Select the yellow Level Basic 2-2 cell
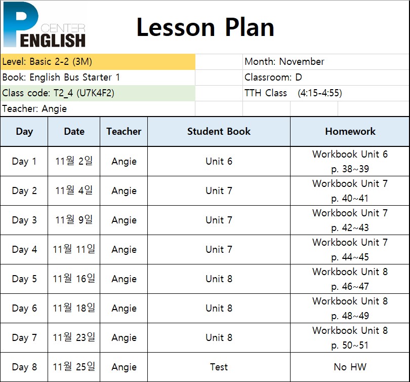410x382 pixels. tap(98, 62)
